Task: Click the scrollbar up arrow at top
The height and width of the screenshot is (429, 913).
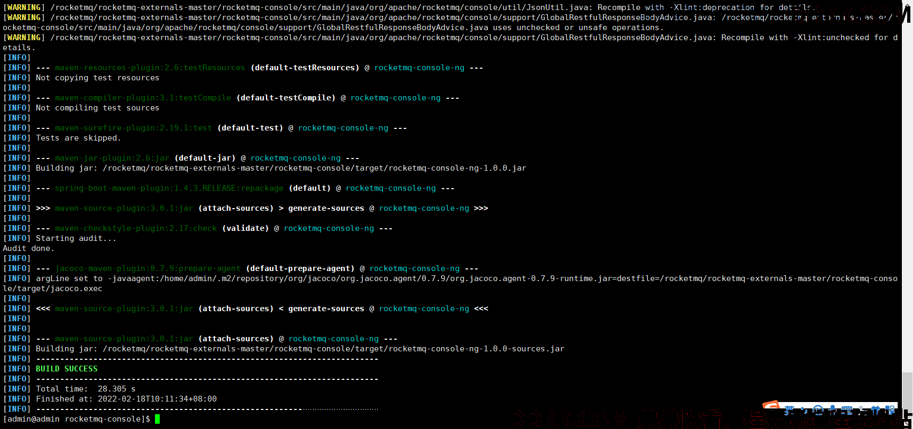Action: (x=907, y=4)
